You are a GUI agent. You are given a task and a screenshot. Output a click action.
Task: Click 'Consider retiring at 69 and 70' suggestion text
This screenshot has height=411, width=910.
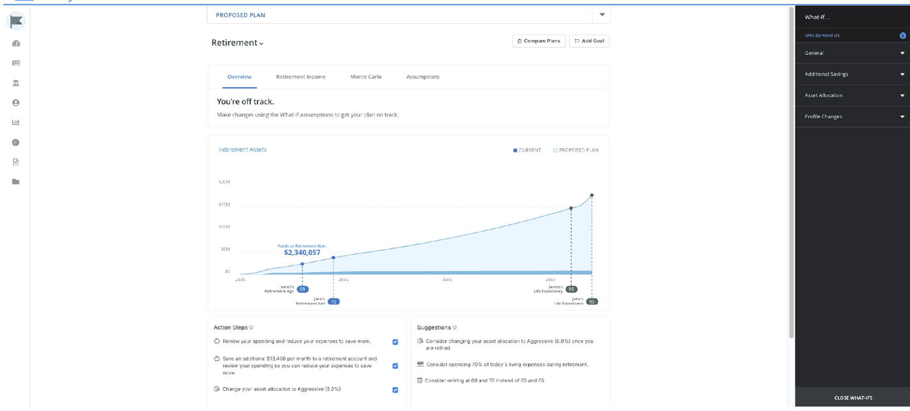coord(485,381)
